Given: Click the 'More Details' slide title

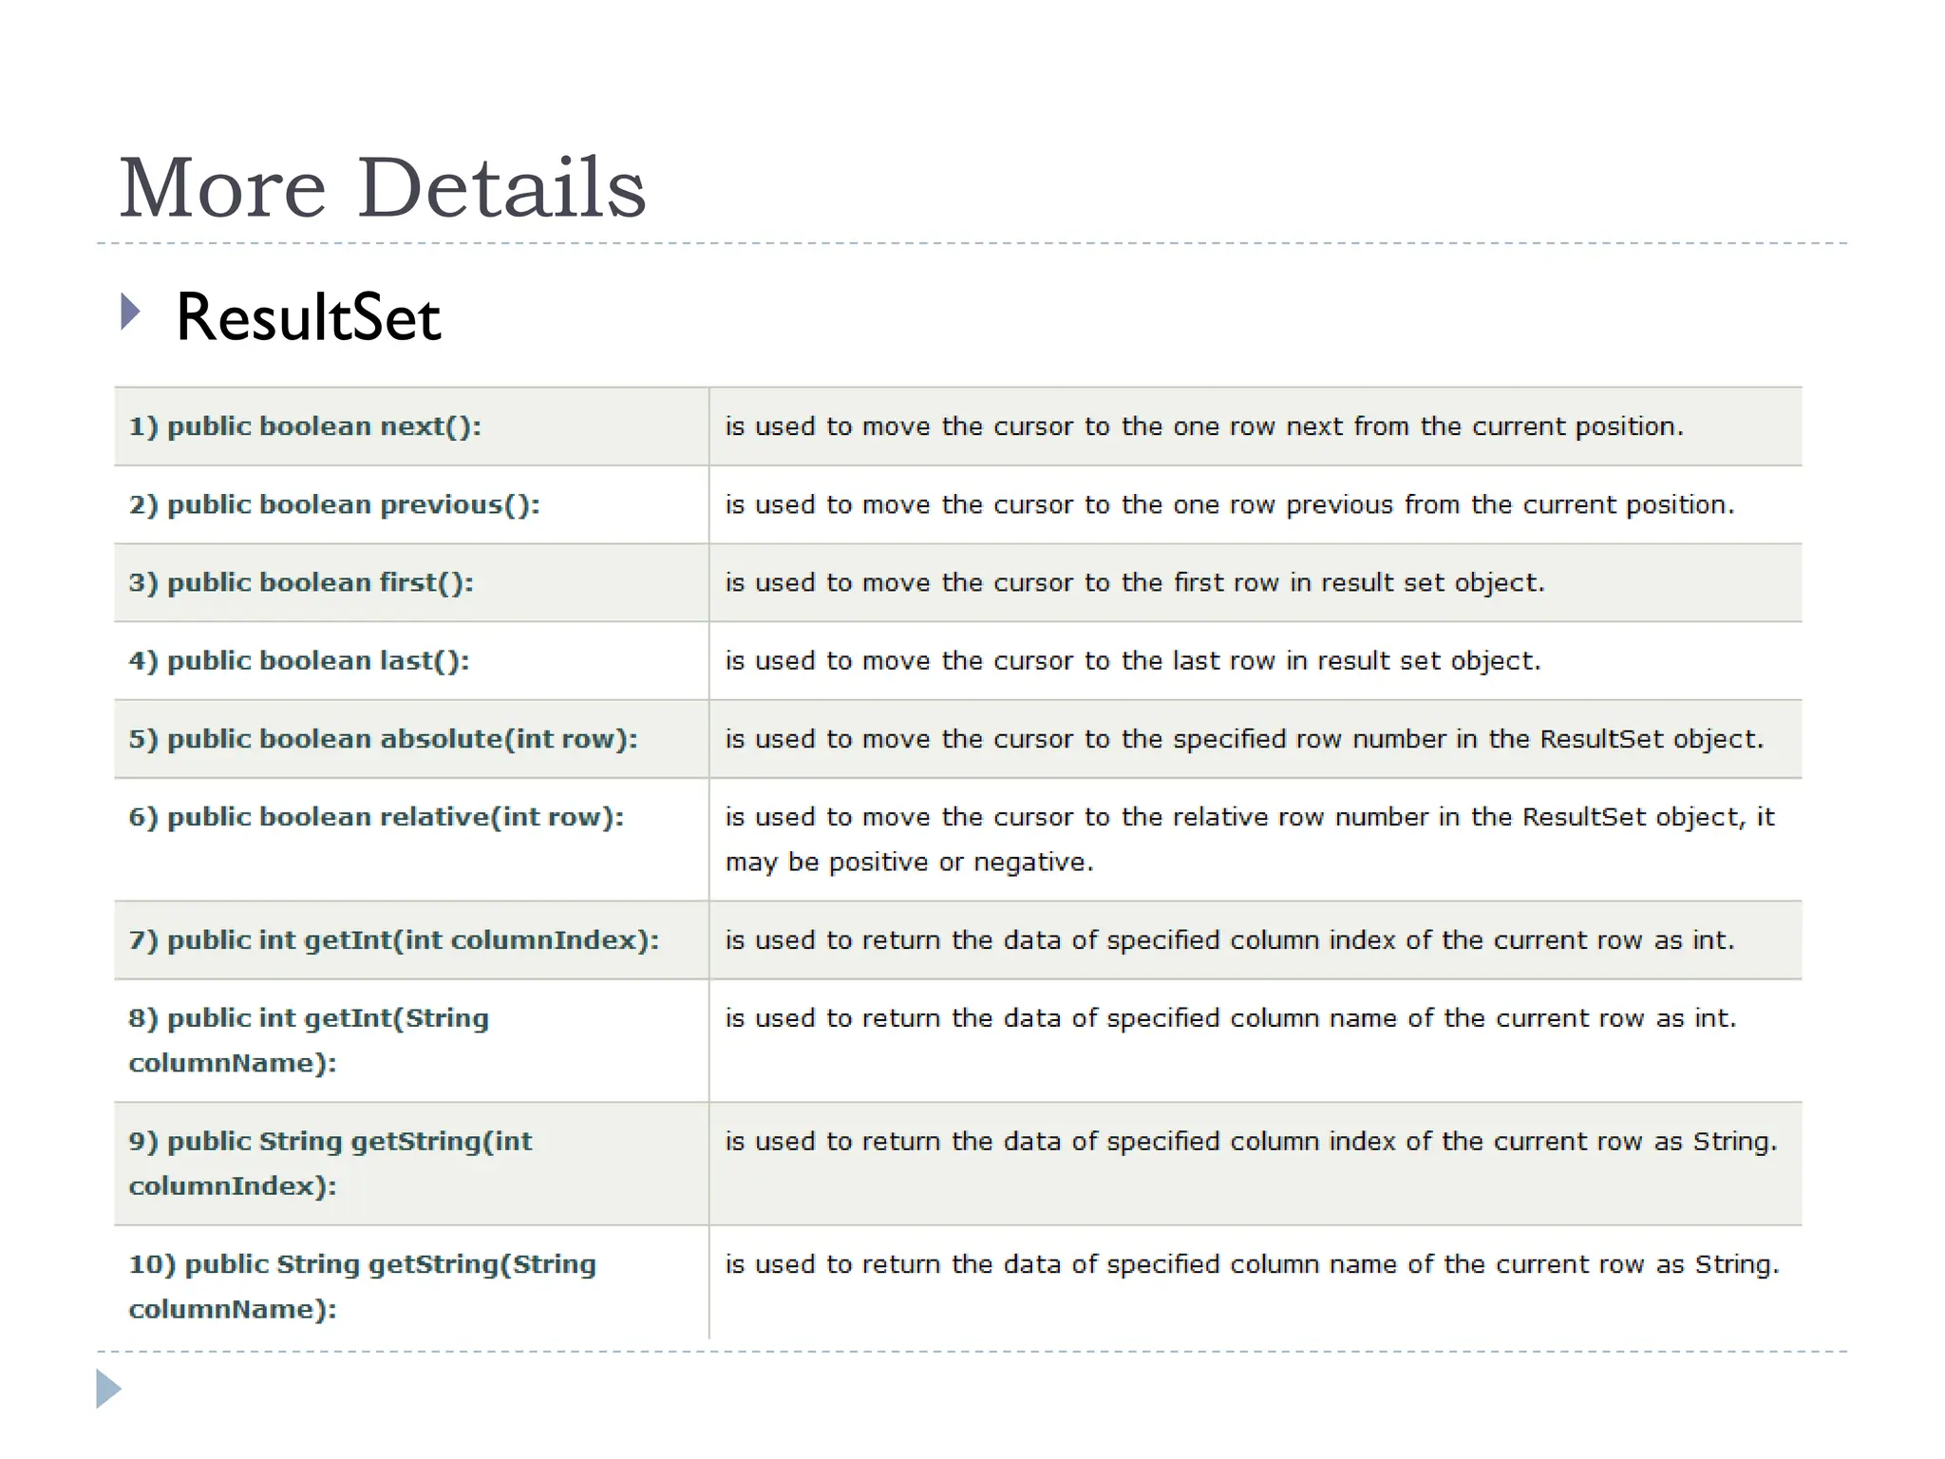Looking at the screenshot, I should click(383, 188).
